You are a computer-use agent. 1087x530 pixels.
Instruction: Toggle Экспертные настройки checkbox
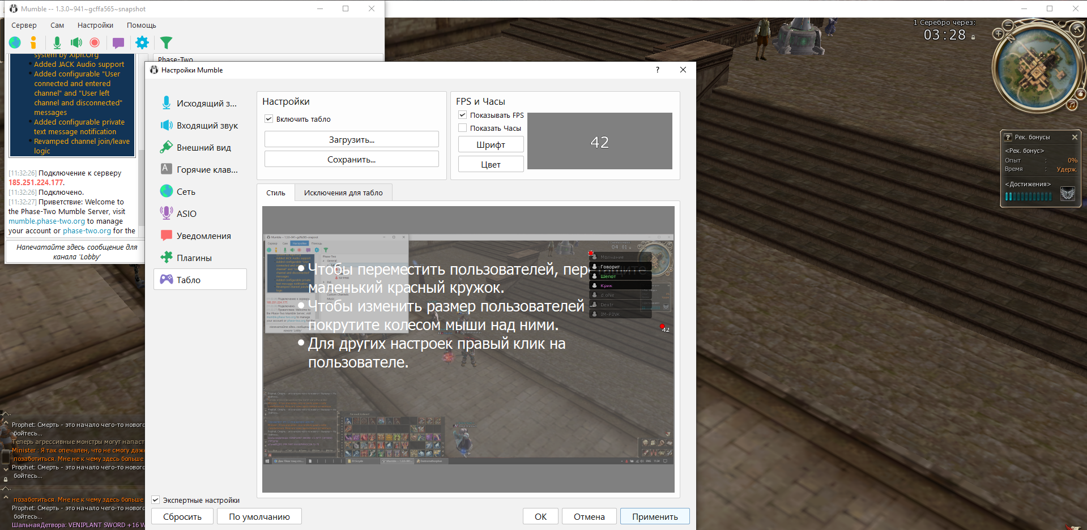[156, 500]
